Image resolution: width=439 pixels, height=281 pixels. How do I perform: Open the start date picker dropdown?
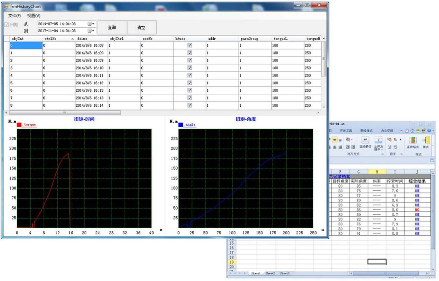[91, 24]
